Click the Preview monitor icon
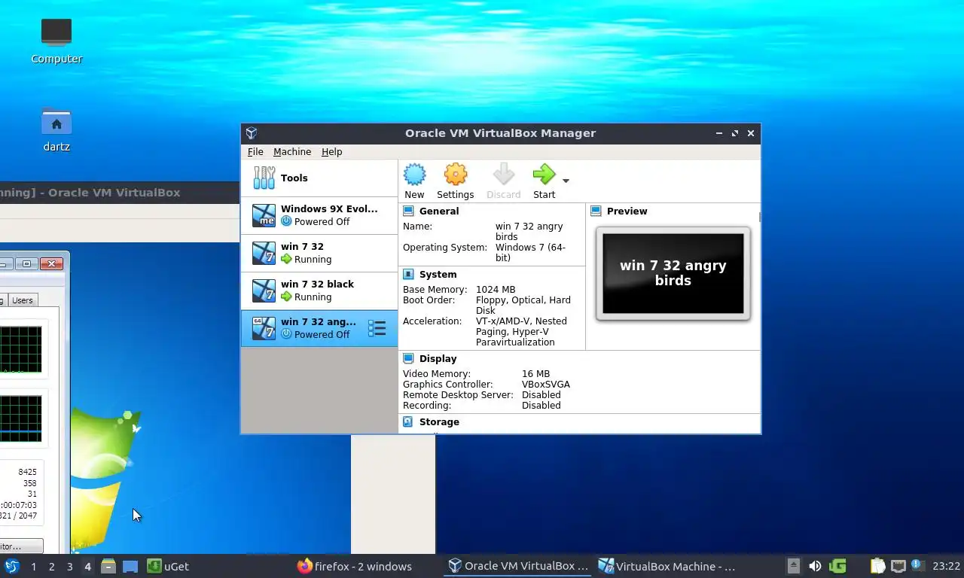Viewport: 964px width, 578px height. click(x=596, y=211)
